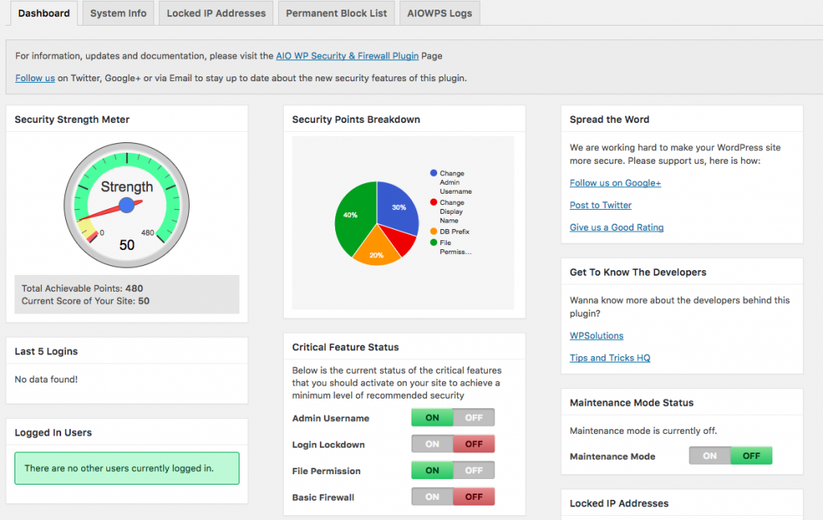Open the Permanent Block List tab
The width and height of the screenshot is (823, 520).
[x=336, y=14]
